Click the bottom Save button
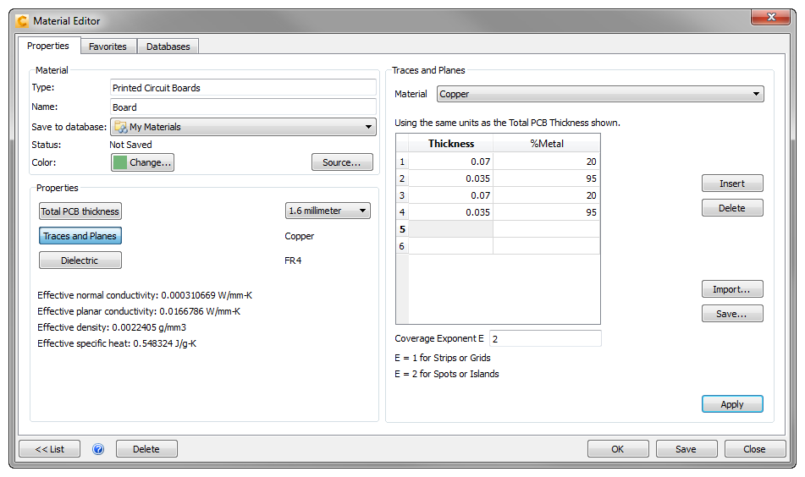 click(x=686, y=449)
